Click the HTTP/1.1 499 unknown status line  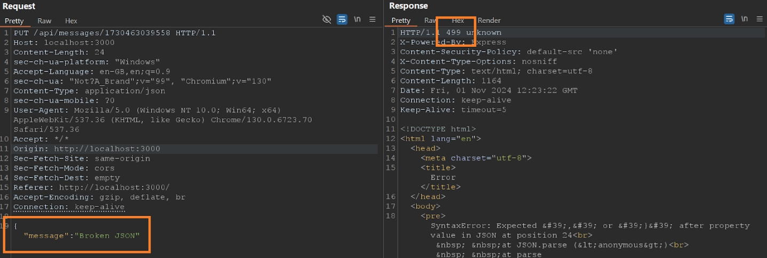click(x=450, y=33)
